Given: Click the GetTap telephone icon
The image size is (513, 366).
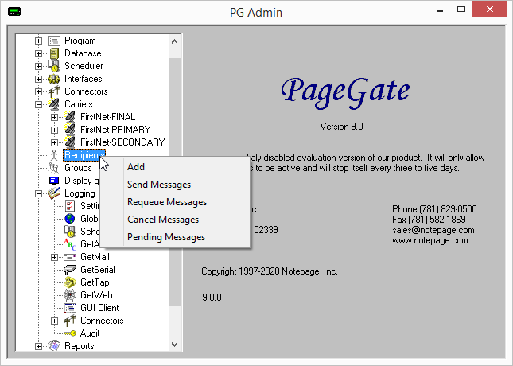Looking at the screenshot, I should (x=70, y=282).
